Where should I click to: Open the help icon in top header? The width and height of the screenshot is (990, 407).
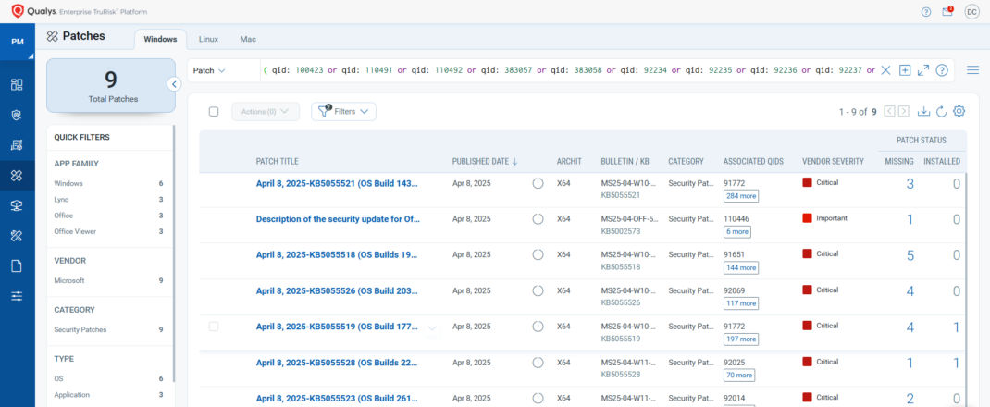coord(925,11)
